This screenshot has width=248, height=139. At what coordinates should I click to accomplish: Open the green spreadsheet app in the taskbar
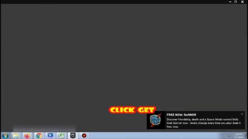[x=62, y=136]
